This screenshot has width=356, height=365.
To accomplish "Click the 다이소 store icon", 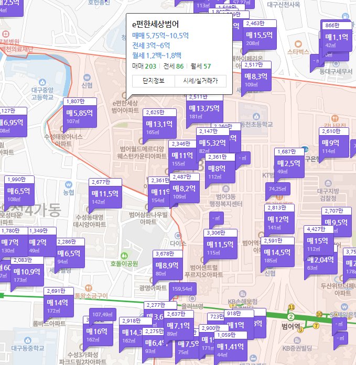I will coord(178,236).
